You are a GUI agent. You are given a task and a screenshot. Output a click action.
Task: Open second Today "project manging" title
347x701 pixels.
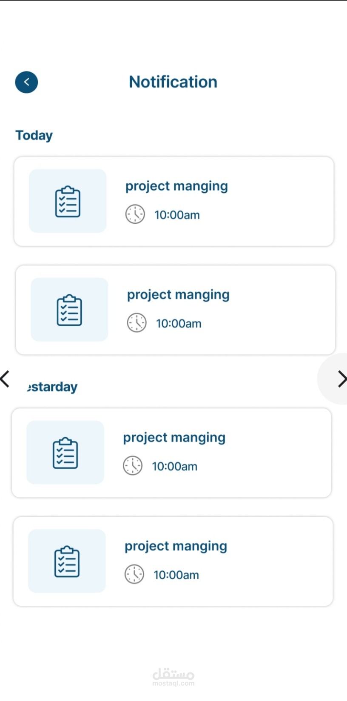[x=178, y=295]
